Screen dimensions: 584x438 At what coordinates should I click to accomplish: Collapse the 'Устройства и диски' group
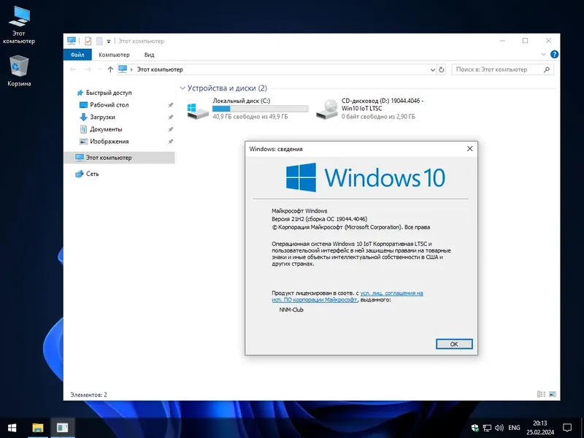[x=182, y=88]
